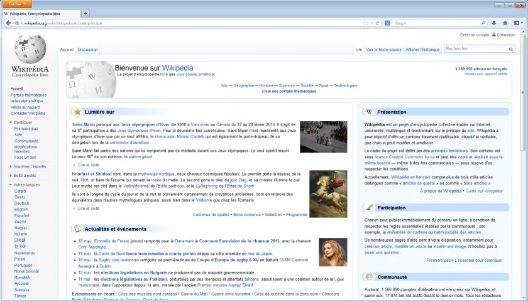Switch to the Discussion tab
The width and height of the screenshot is (528, 302).
point(87,50)
